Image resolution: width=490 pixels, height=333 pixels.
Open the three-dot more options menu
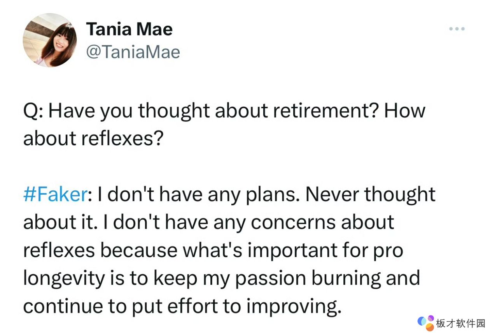coord(457,29)
